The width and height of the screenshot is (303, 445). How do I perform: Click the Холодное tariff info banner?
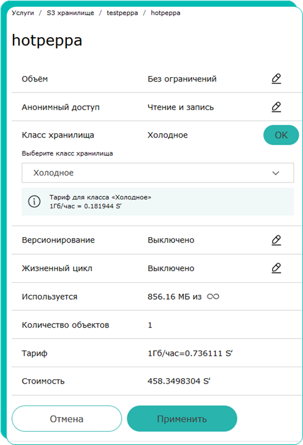point(158,201)
